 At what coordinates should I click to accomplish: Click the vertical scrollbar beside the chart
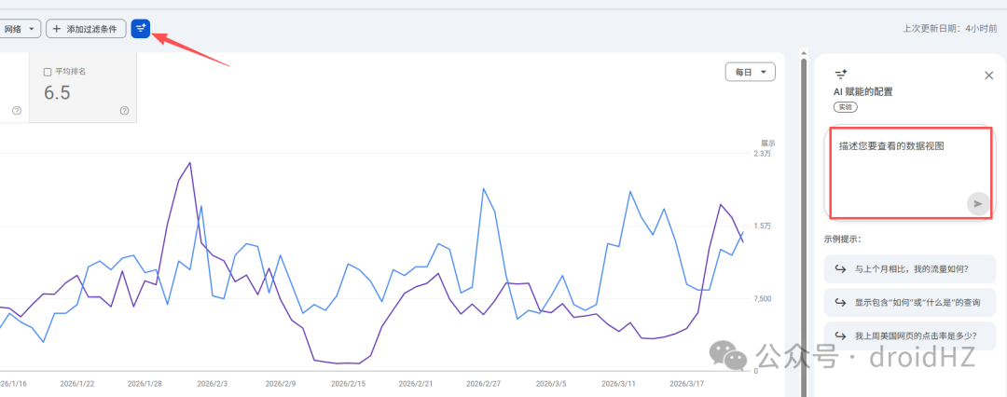803,225
